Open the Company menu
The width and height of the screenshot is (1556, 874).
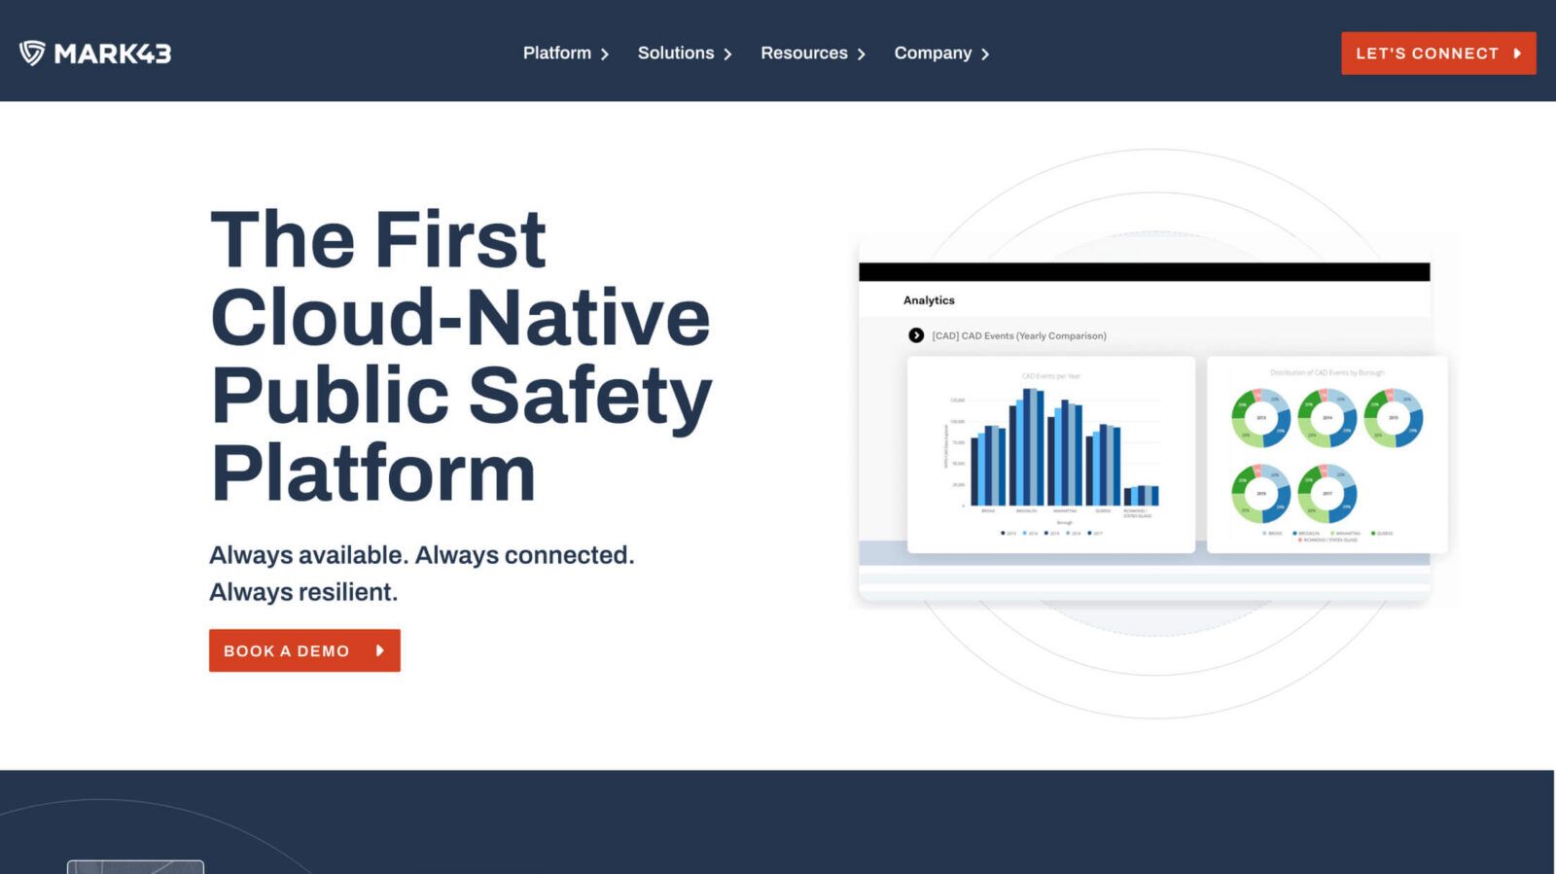click(x=933, y=53)
